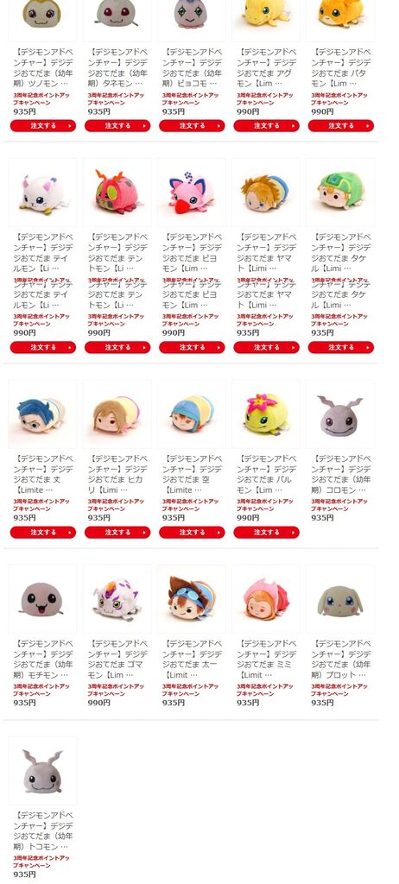Open the white Tailmon plush thumbnail
This screenshot has width=399, height=884.
click(43, 193)
